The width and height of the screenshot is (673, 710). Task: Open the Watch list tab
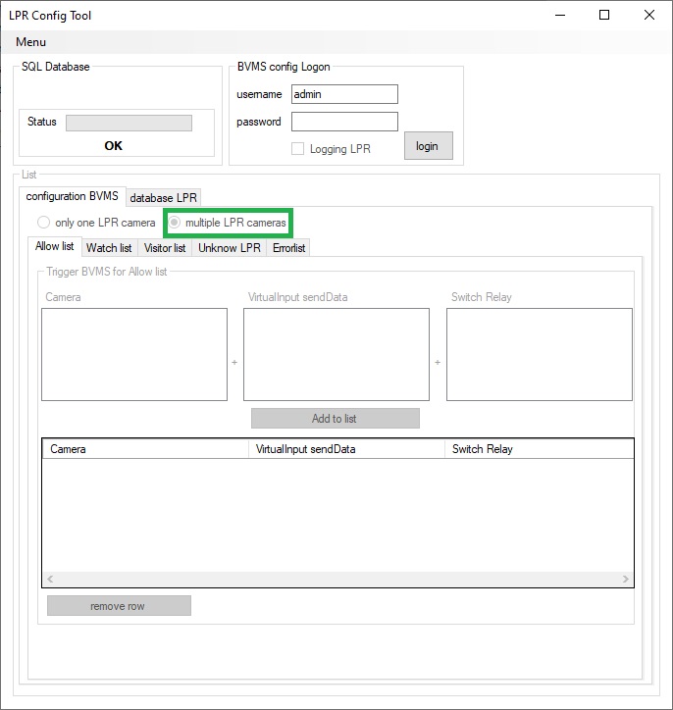point(109,248)
